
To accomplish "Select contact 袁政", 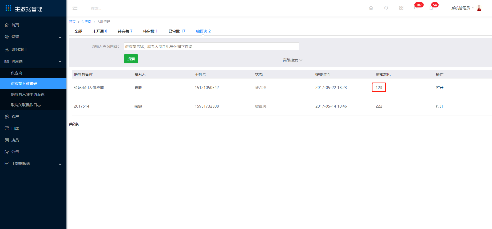I will [138, 88].
